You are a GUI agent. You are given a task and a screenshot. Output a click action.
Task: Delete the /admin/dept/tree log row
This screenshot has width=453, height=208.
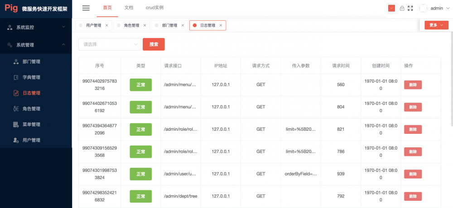click(x=413, y=196)
